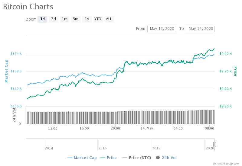
Task: Show year-to-date with YTD button
Action: (98, 19)
